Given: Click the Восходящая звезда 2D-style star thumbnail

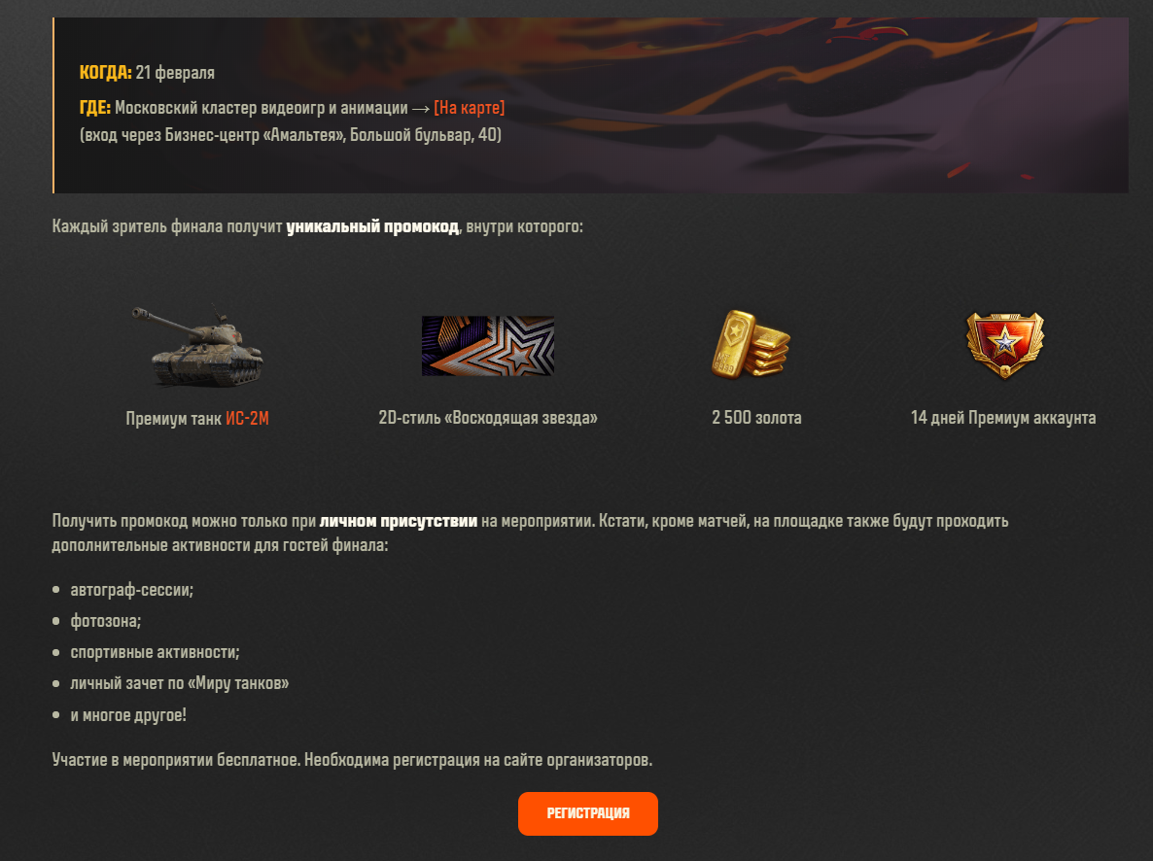Looking at the screenshot, I should [487, 346].
